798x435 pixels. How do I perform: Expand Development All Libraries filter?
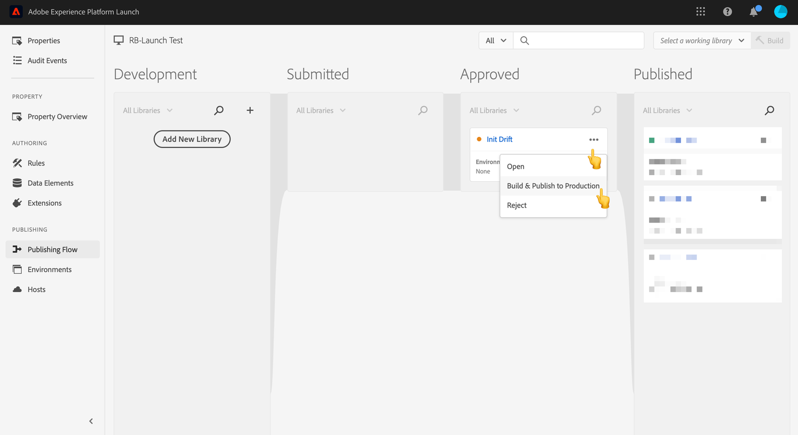click(148, 111)
